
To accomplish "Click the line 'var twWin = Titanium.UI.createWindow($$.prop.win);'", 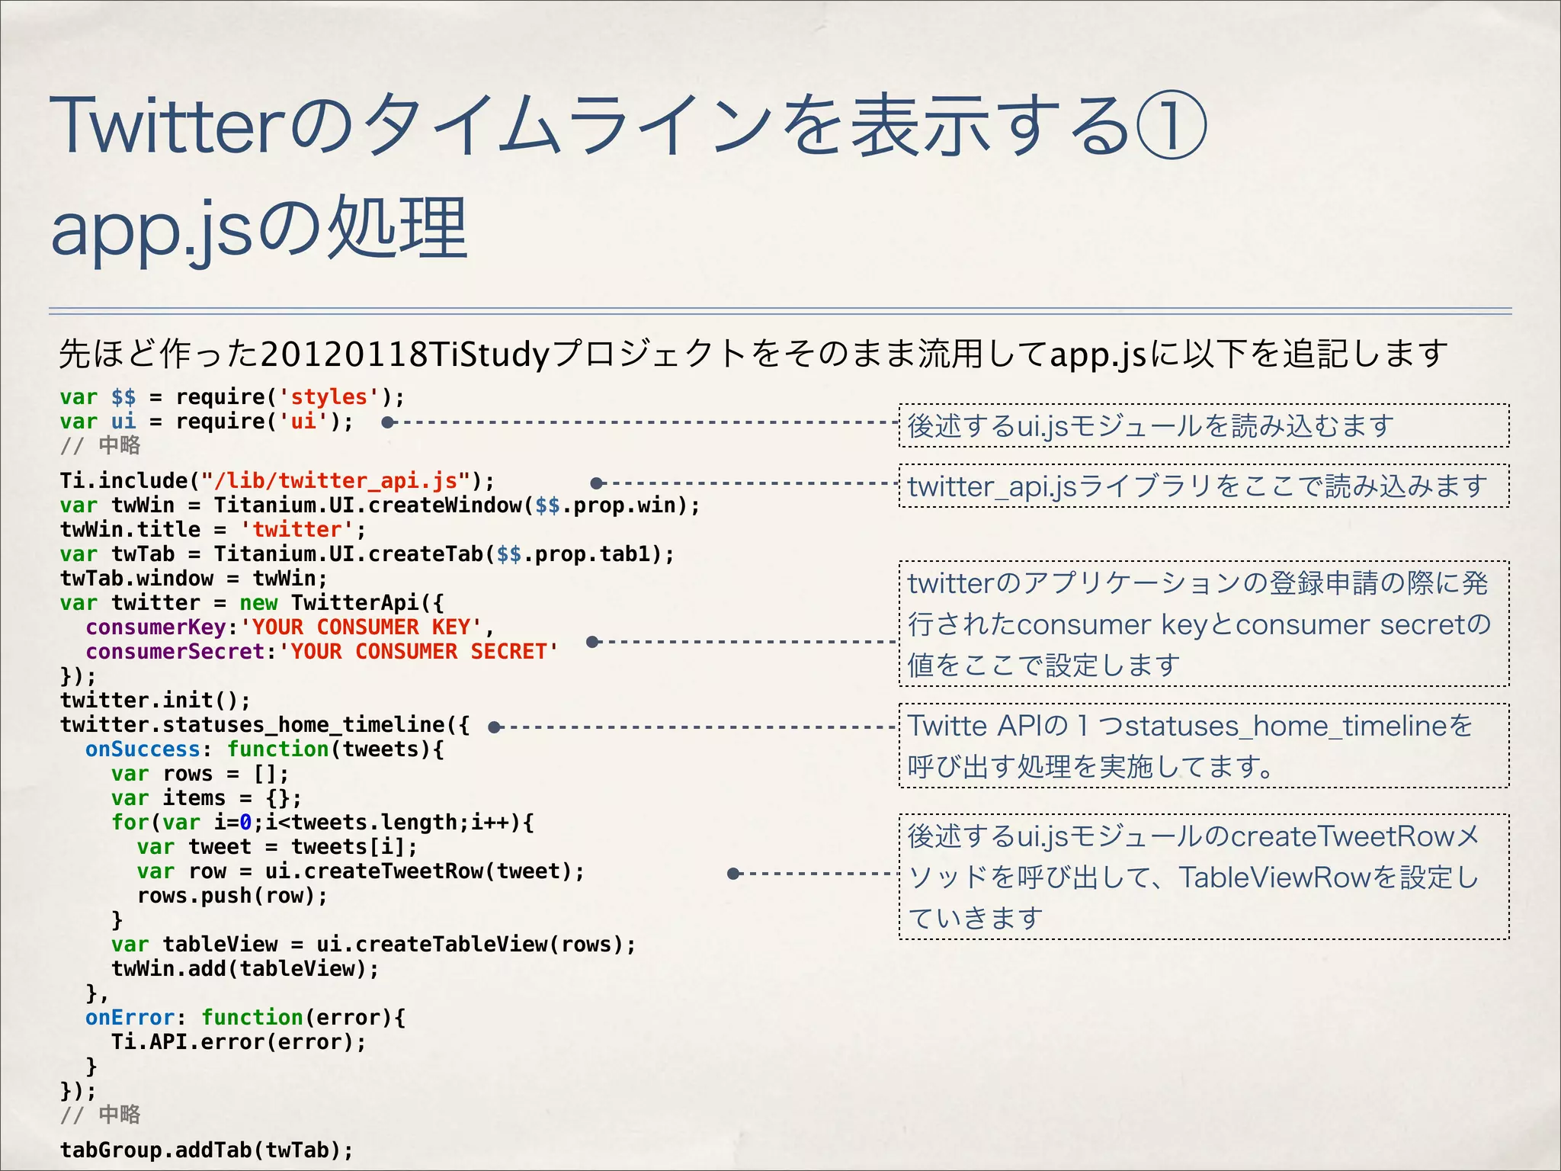I will (380, 505).
